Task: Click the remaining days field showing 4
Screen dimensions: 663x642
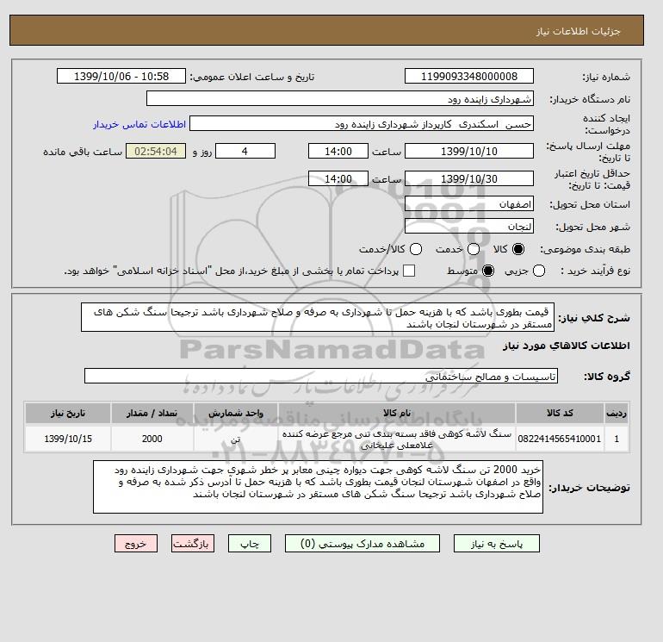Action: pos(245,151)
